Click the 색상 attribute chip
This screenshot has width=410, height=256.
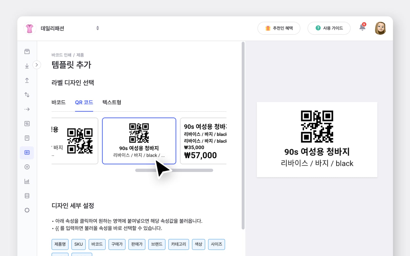[198, 244]
